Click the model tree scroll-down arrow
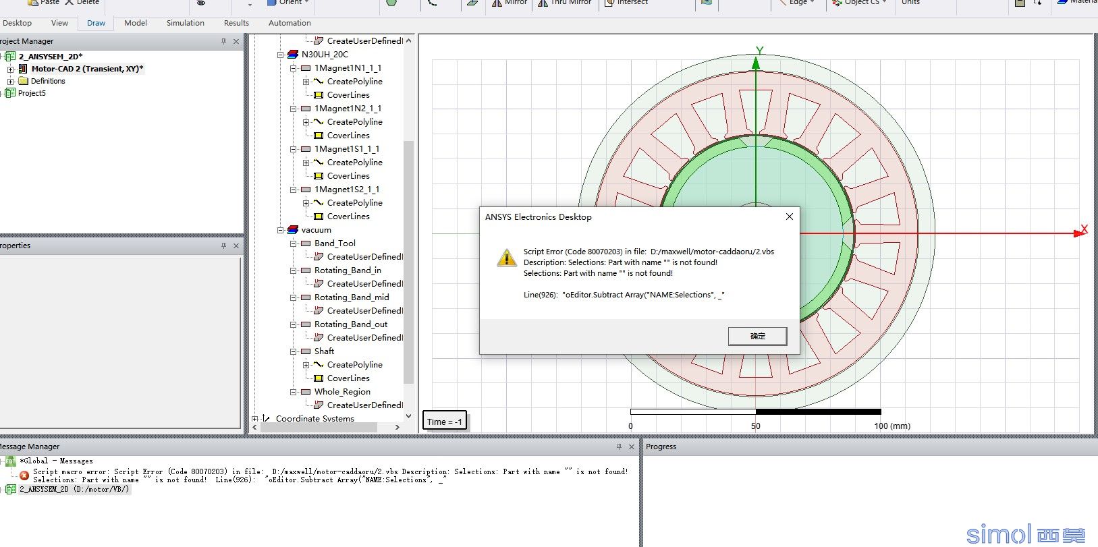 (408, 416)
